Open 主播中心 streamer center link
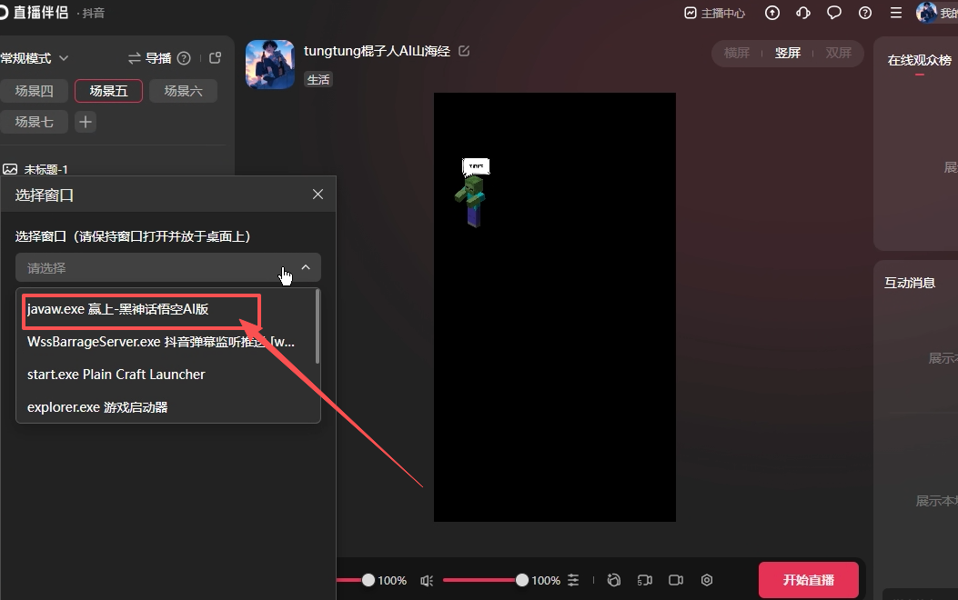This screenshot has width=958, height=600. pyautogui.click(x=715, y=13)
